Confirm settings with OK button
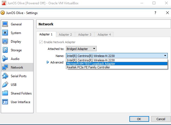 [139, 119]
